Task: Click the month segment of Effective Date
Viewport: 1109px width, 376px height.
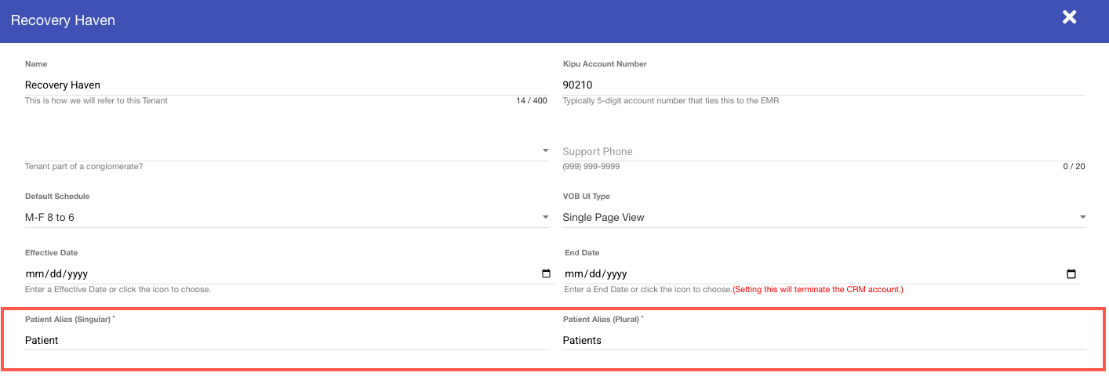Action: pos(33,274)
